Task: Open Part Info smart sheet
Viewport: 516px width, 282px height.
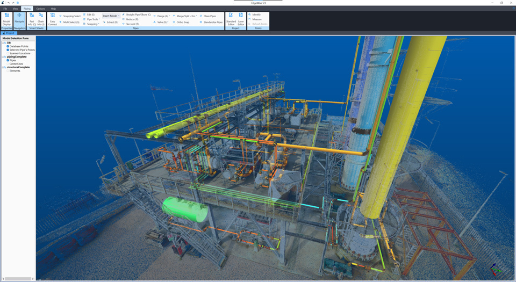Action: (x=32, y=19)
